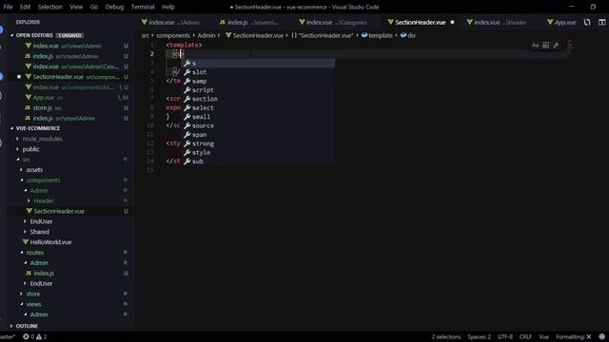The width and height of the screenshot is (609, 342).
Task: Choose the 'script' autocomplete suggestion
Action: pyautogui.click(x=259, y=90)
